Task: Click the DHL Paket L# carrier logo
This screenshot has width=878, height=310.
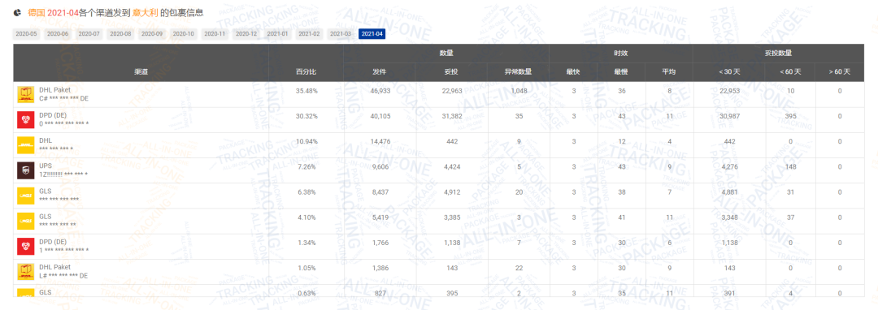Action: (26, 272)
